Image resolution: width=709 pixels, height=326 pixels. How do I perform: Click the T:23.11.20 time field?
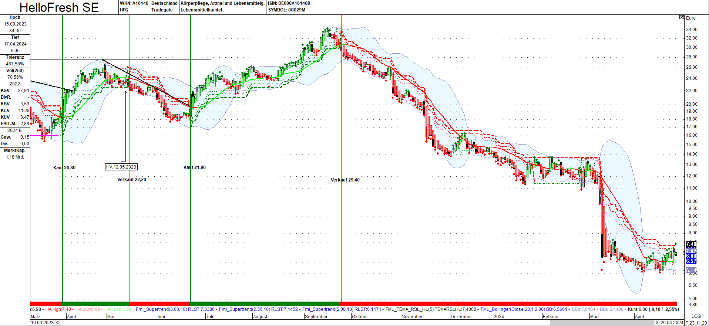tap(696, 323)
